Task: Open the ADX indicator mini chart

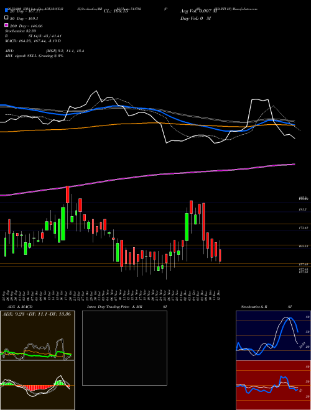Action: coord(37,335)
